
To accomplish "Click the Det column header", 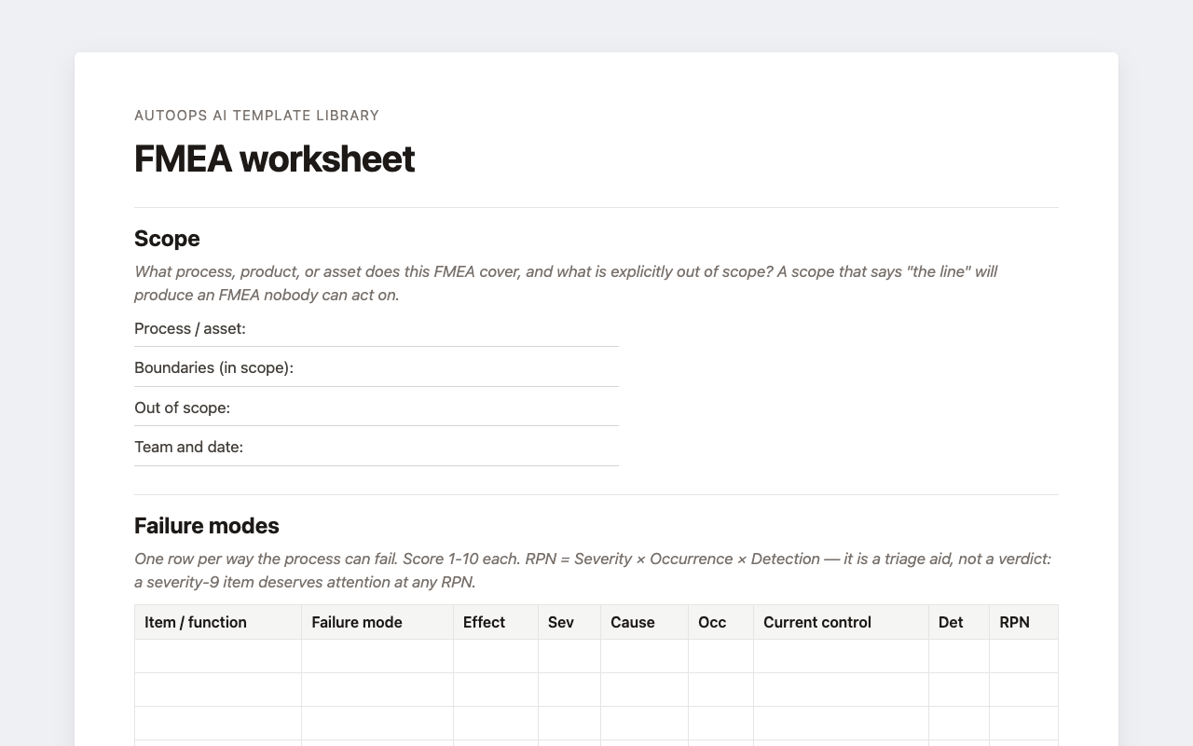I will click(959, 622).
